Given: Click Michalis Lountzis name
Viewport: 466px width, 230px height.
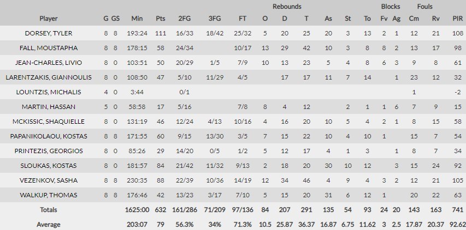Looking at the screenshot, I should [48, 92].
